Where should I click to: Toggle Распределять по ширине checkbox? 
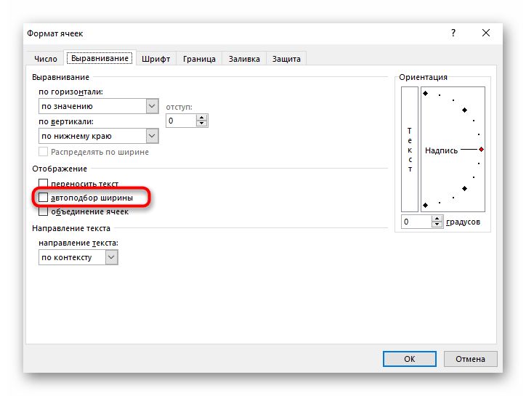(44, 152)
